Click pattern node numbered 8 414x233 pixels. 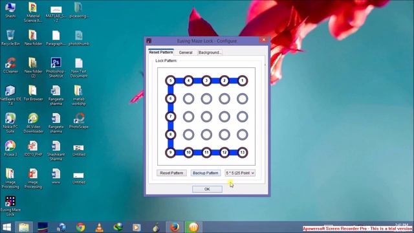point(171,135)
